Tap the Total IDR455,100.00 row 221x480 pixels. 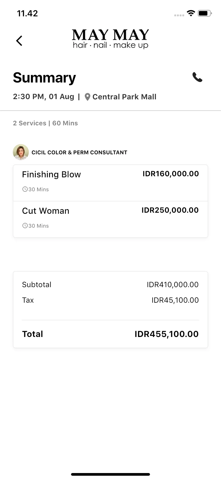pos(111,334)
